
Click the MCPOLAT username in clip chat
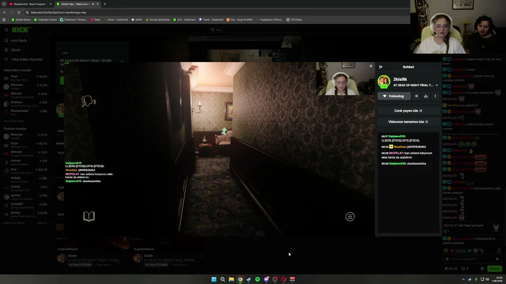396,153
